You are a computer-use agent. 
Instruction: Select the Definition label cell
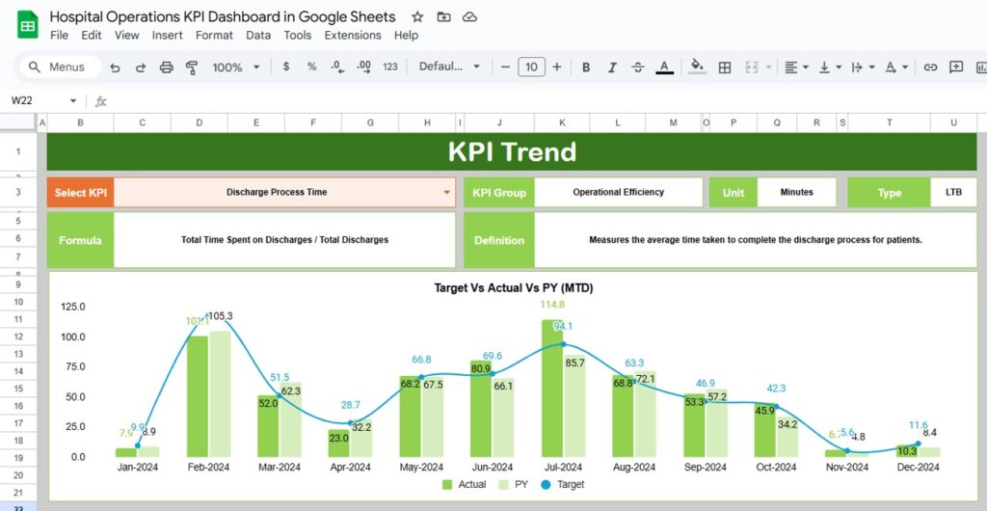point(499,240)
